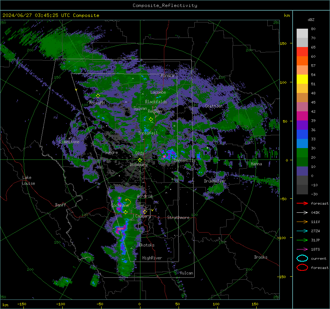Click yellow diamond marker above Calgary label
330x309 pixels.
(145, 212)
